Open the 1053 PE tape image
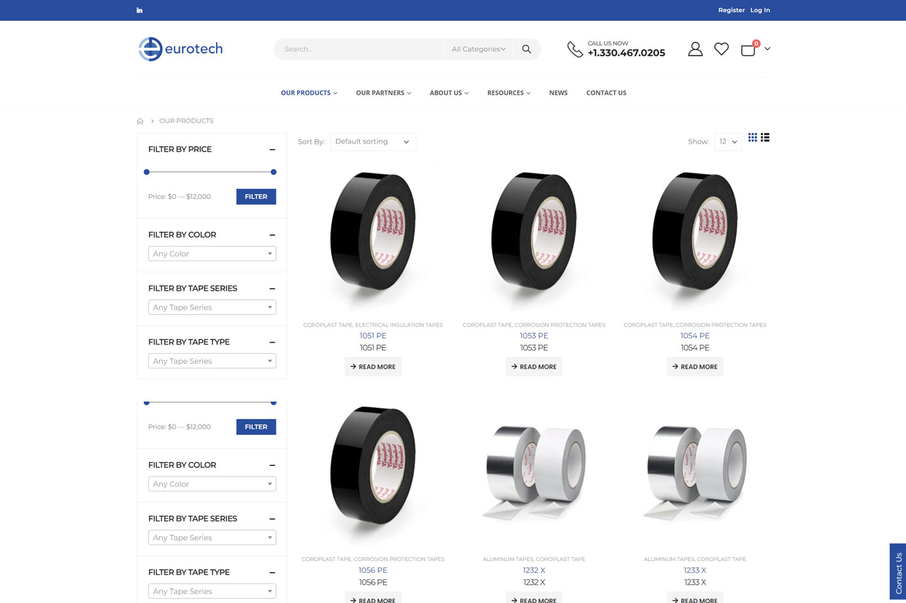906x603 pixels. click(x=534, y=236)
